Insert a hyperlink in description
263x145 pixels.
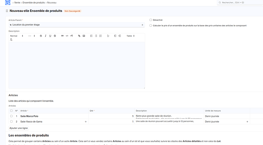79,36
